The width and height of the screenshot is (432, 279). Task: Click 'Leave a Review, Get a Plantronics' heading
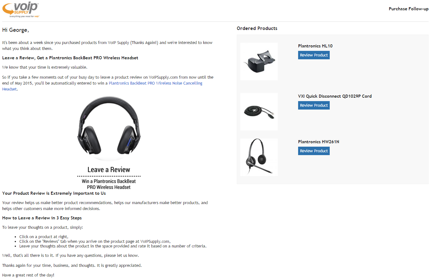click(x=70, y=58)
